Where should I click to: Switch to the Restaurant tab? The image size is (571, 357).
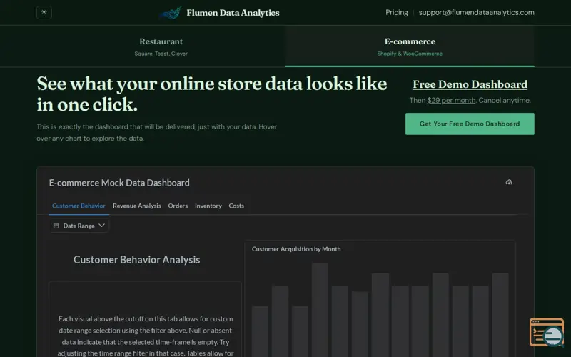tap(161, 46)
